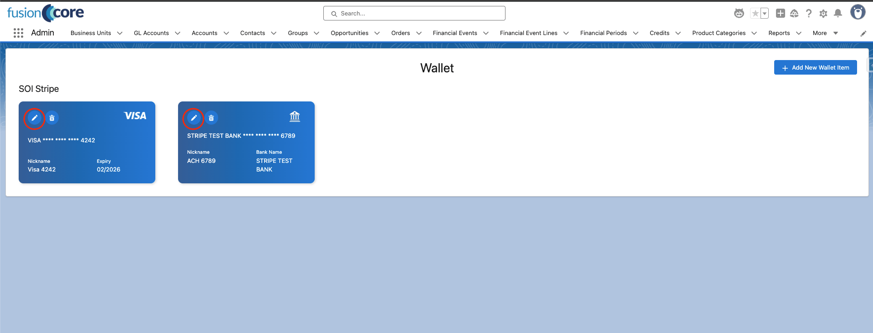Viewport: 873px width, 333px height.
Task: Go to the GL Accounts tab
Action: [151, 33]
